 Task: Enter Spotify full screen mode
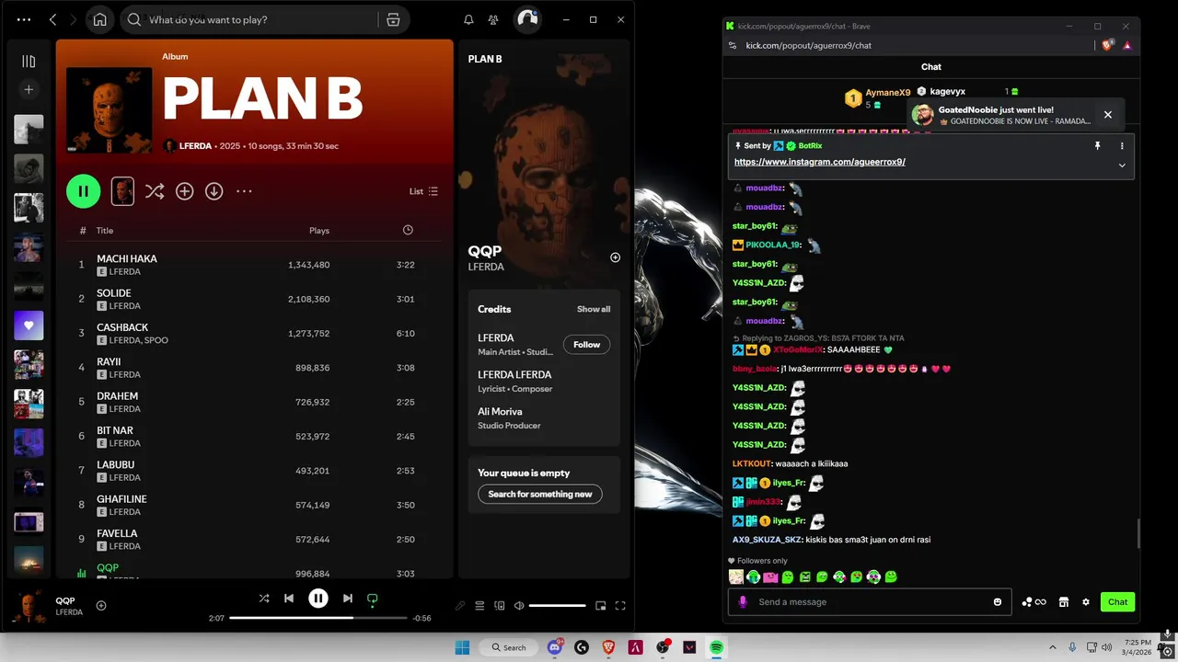click(x=620, y=606)
